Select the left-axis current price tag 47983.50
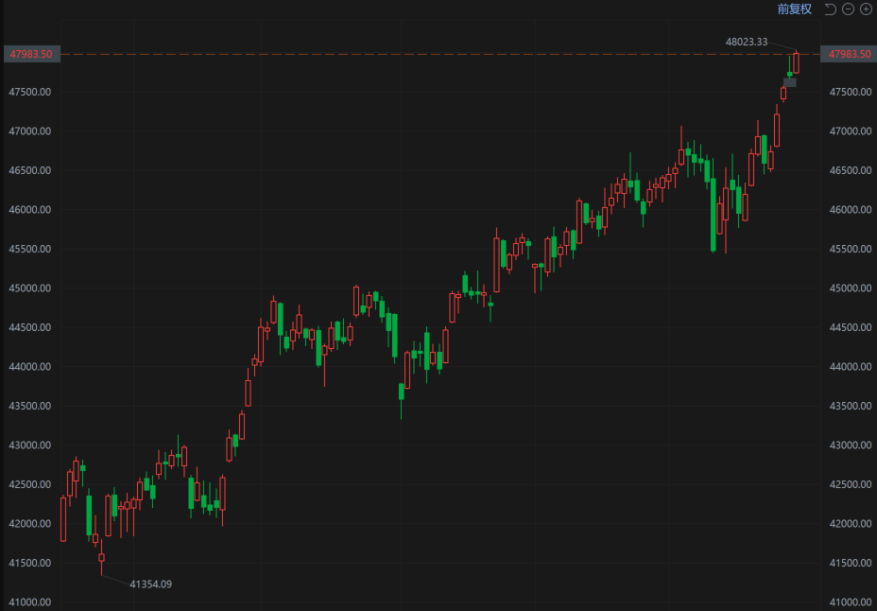Screen dimensions: 877x611 tap(30, 55)
